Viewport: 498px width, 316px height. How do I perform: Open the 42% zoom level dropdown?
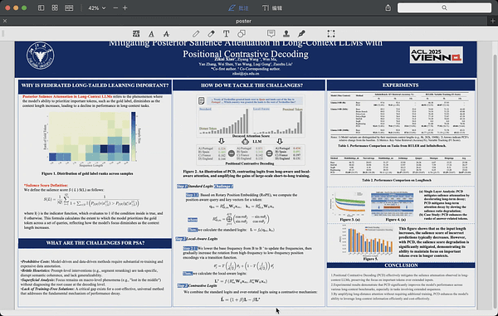[96, 8]
